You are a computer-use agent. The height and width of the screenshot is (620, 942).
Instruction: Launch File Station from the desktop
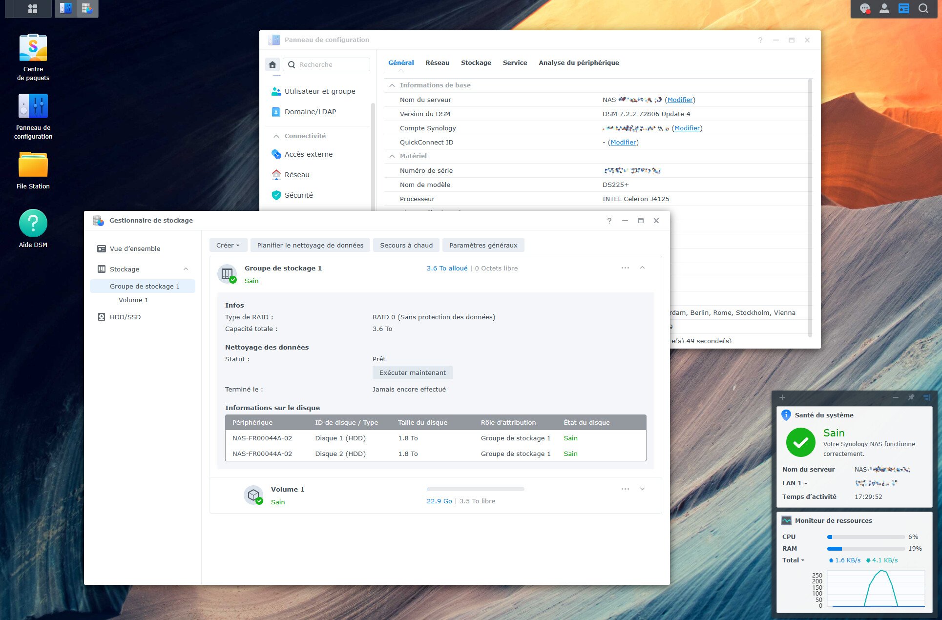pyautogui.click(x=32, y=166)
